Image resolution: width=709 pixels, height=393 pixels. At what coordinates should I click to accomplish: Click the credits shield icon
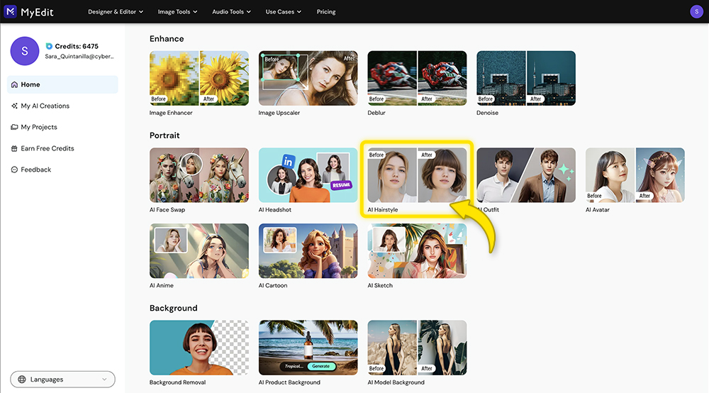click(49, 46)
